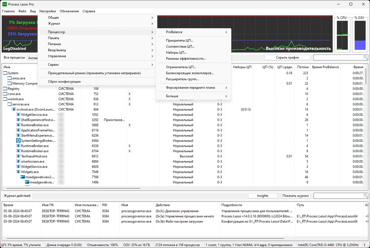This screenshot has width=370, height=248.
Task: Click the search magnifier icon in the log panel
Action: pos(366,196)
